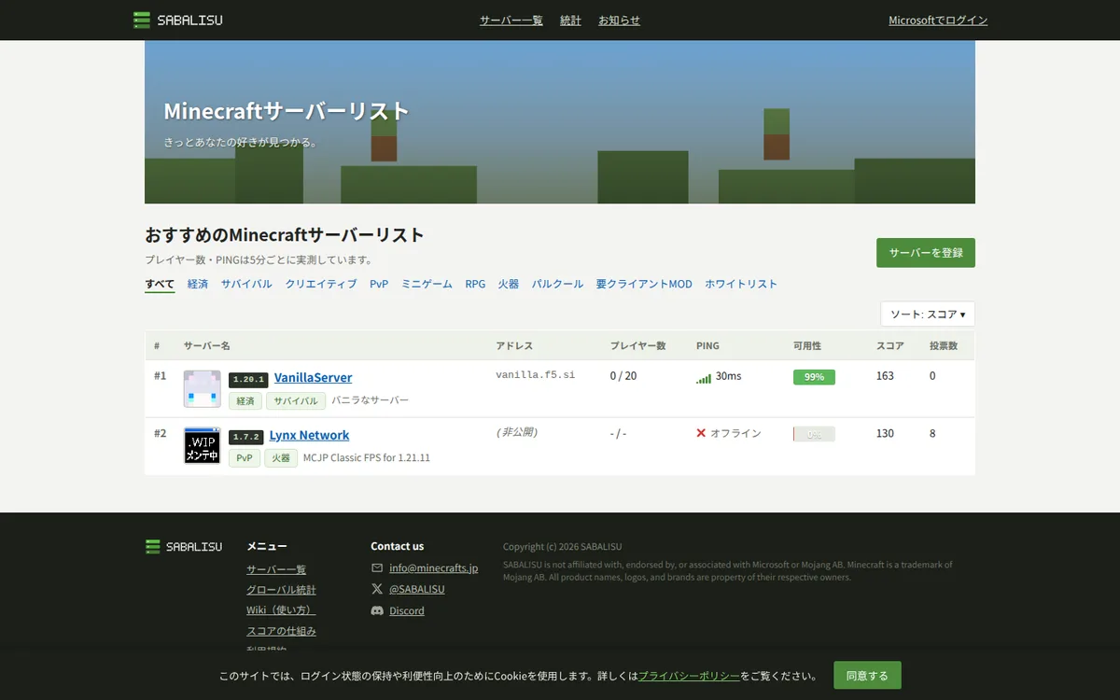Click the Microsoftでログイン link

coord(938,20)
